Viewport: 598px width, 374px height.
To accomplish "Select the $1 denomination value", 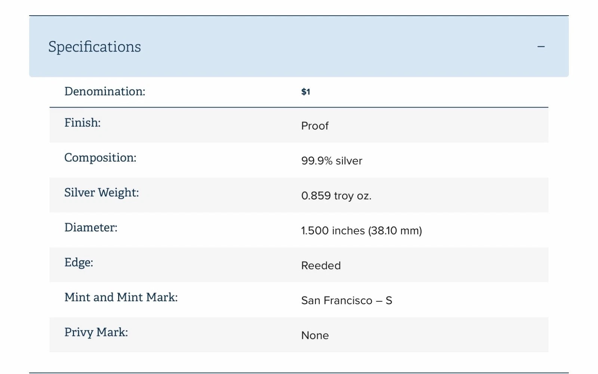I will (306, 92).
